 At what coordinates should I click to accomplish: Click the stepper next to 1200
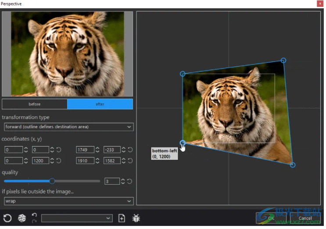click(x=52, y=161)
